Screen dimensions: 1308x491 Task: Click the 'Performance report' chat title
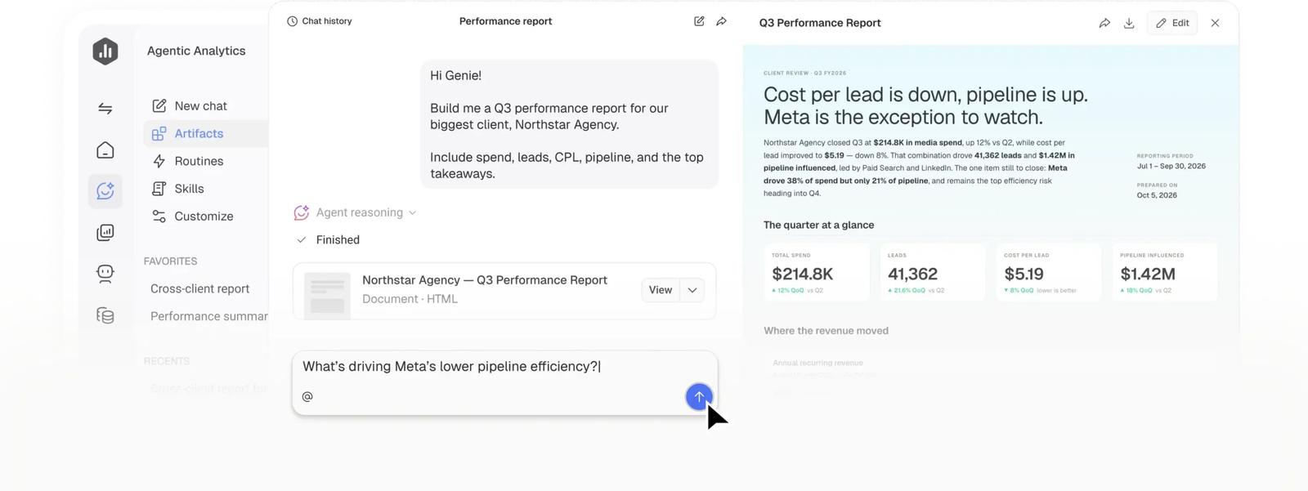(505, 21)
